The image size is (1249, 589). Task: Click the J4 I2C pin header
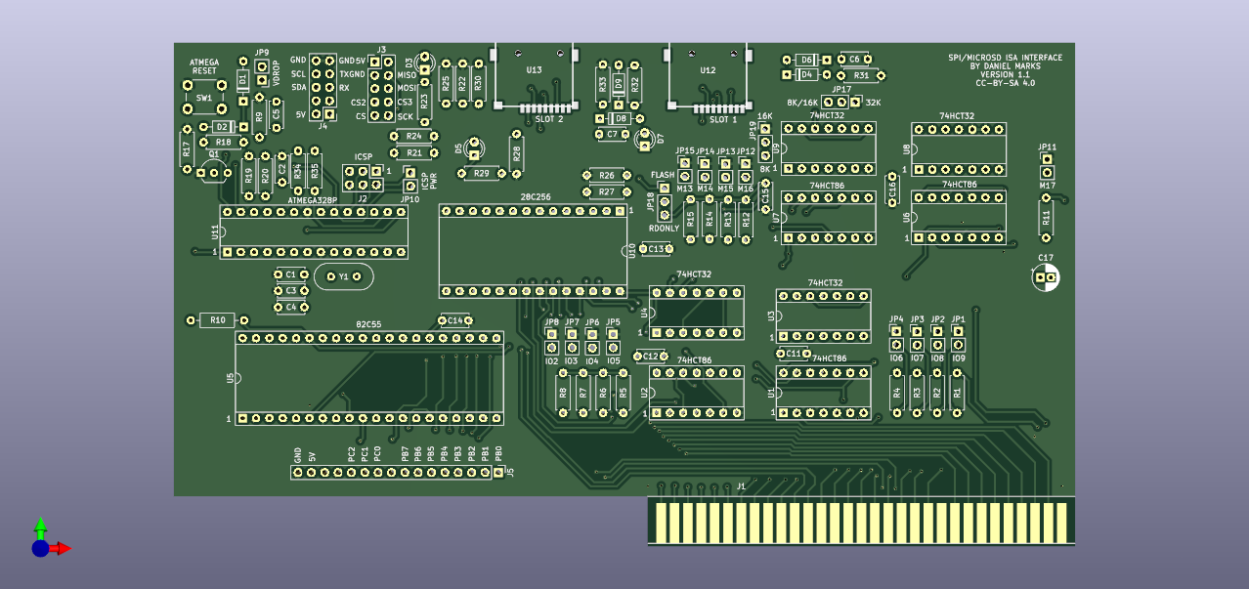(323, 88)
